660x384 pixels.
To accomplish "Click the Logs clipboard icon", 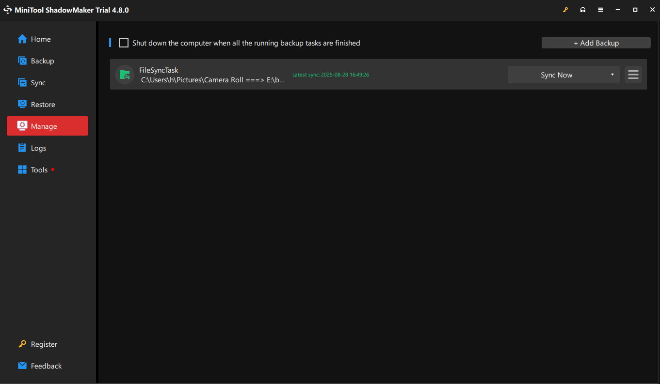I will (22, 148).
